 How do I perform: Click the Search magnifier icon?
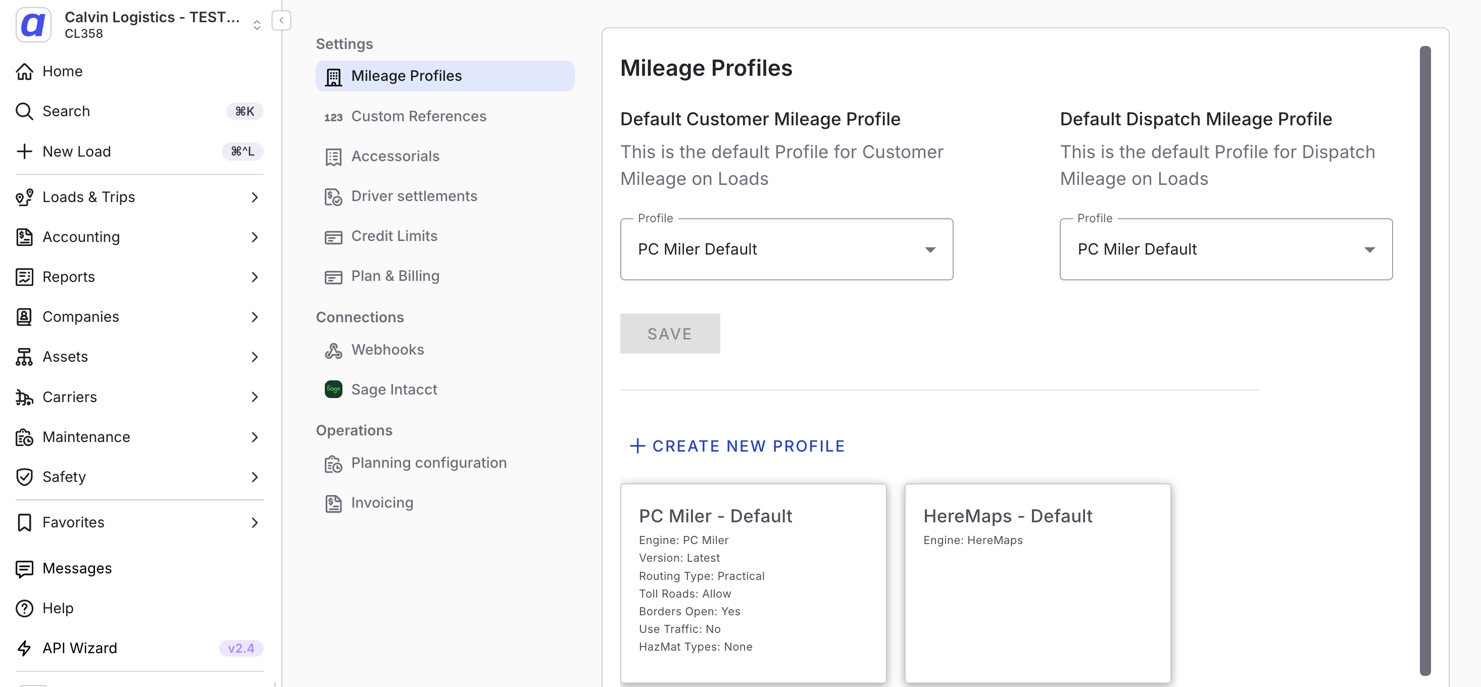24,111
